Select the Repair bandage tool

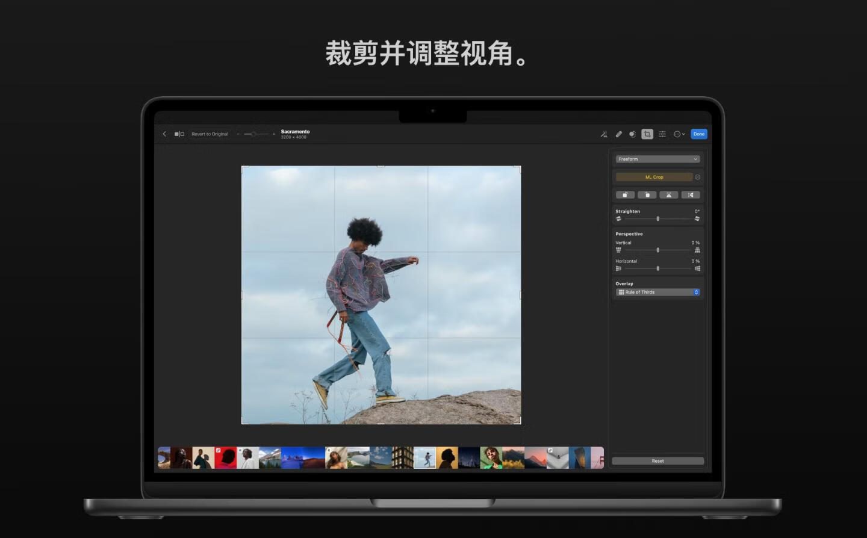pos(618,134)
